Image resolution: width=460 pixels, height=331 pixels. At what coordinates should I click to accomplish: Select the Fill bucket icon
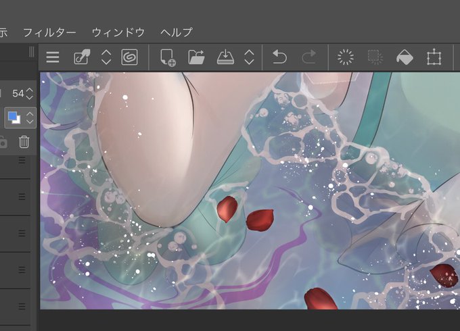pyautogui.click(x=405, y=57)
